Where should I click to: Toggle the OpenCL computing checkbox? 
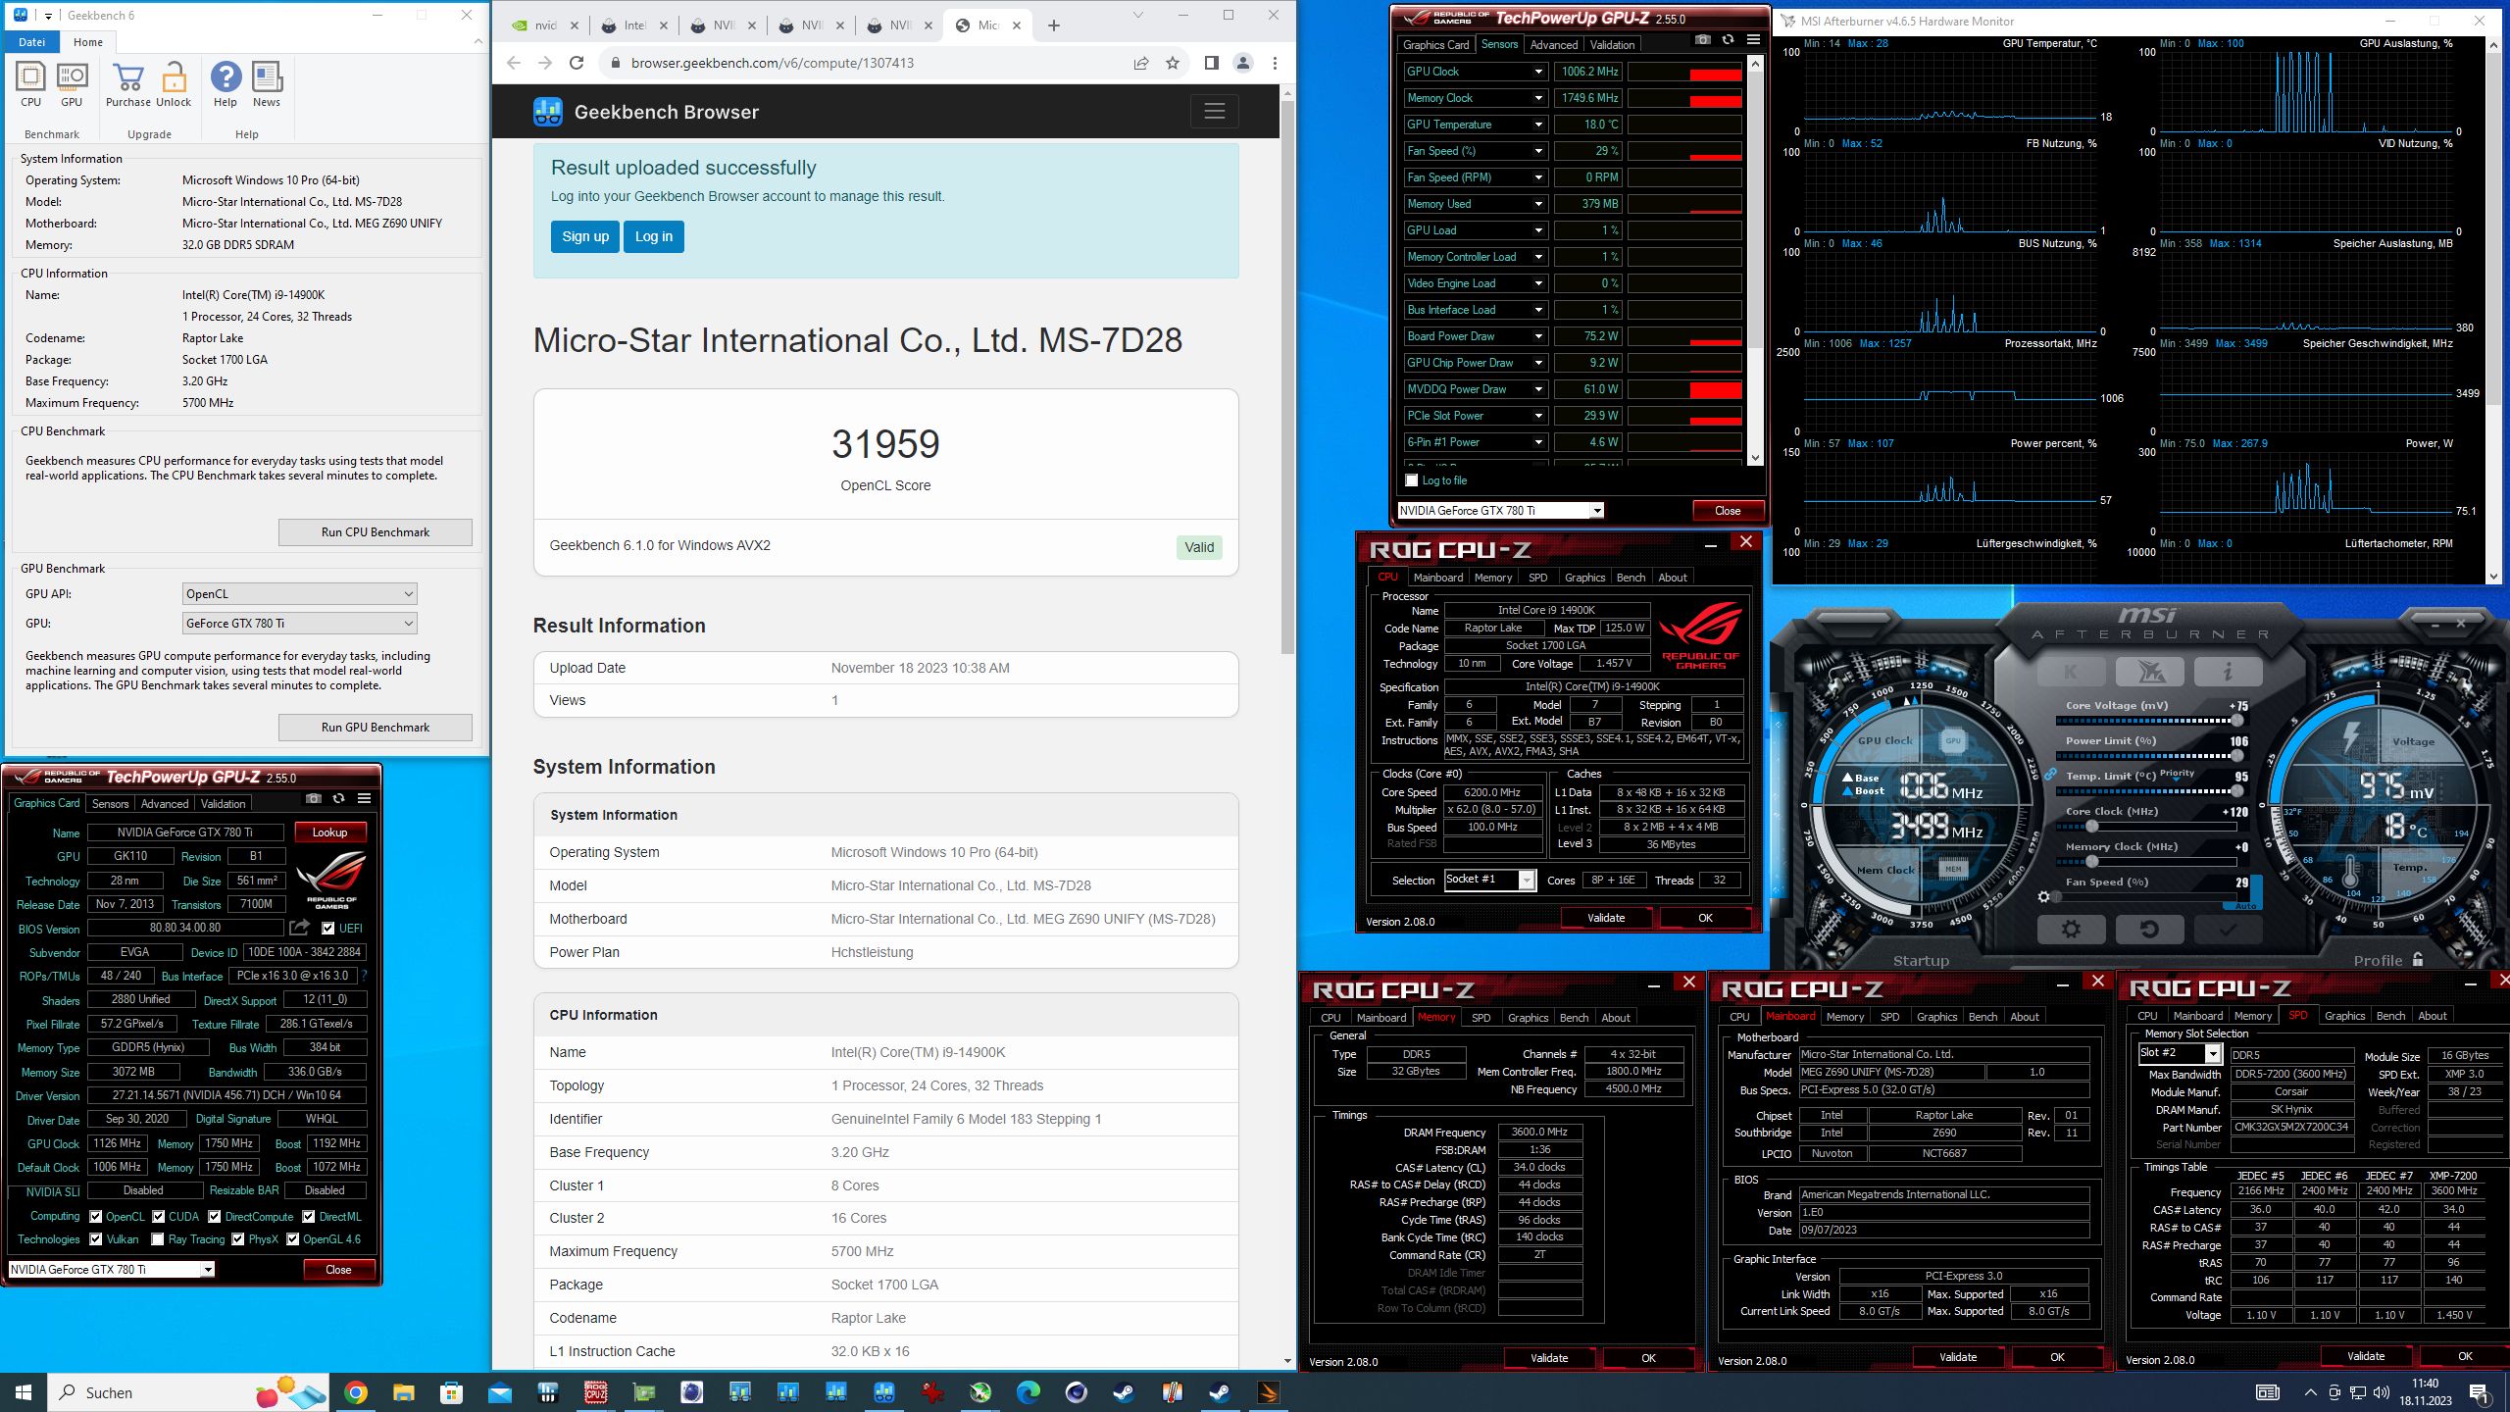[96, 1216]
